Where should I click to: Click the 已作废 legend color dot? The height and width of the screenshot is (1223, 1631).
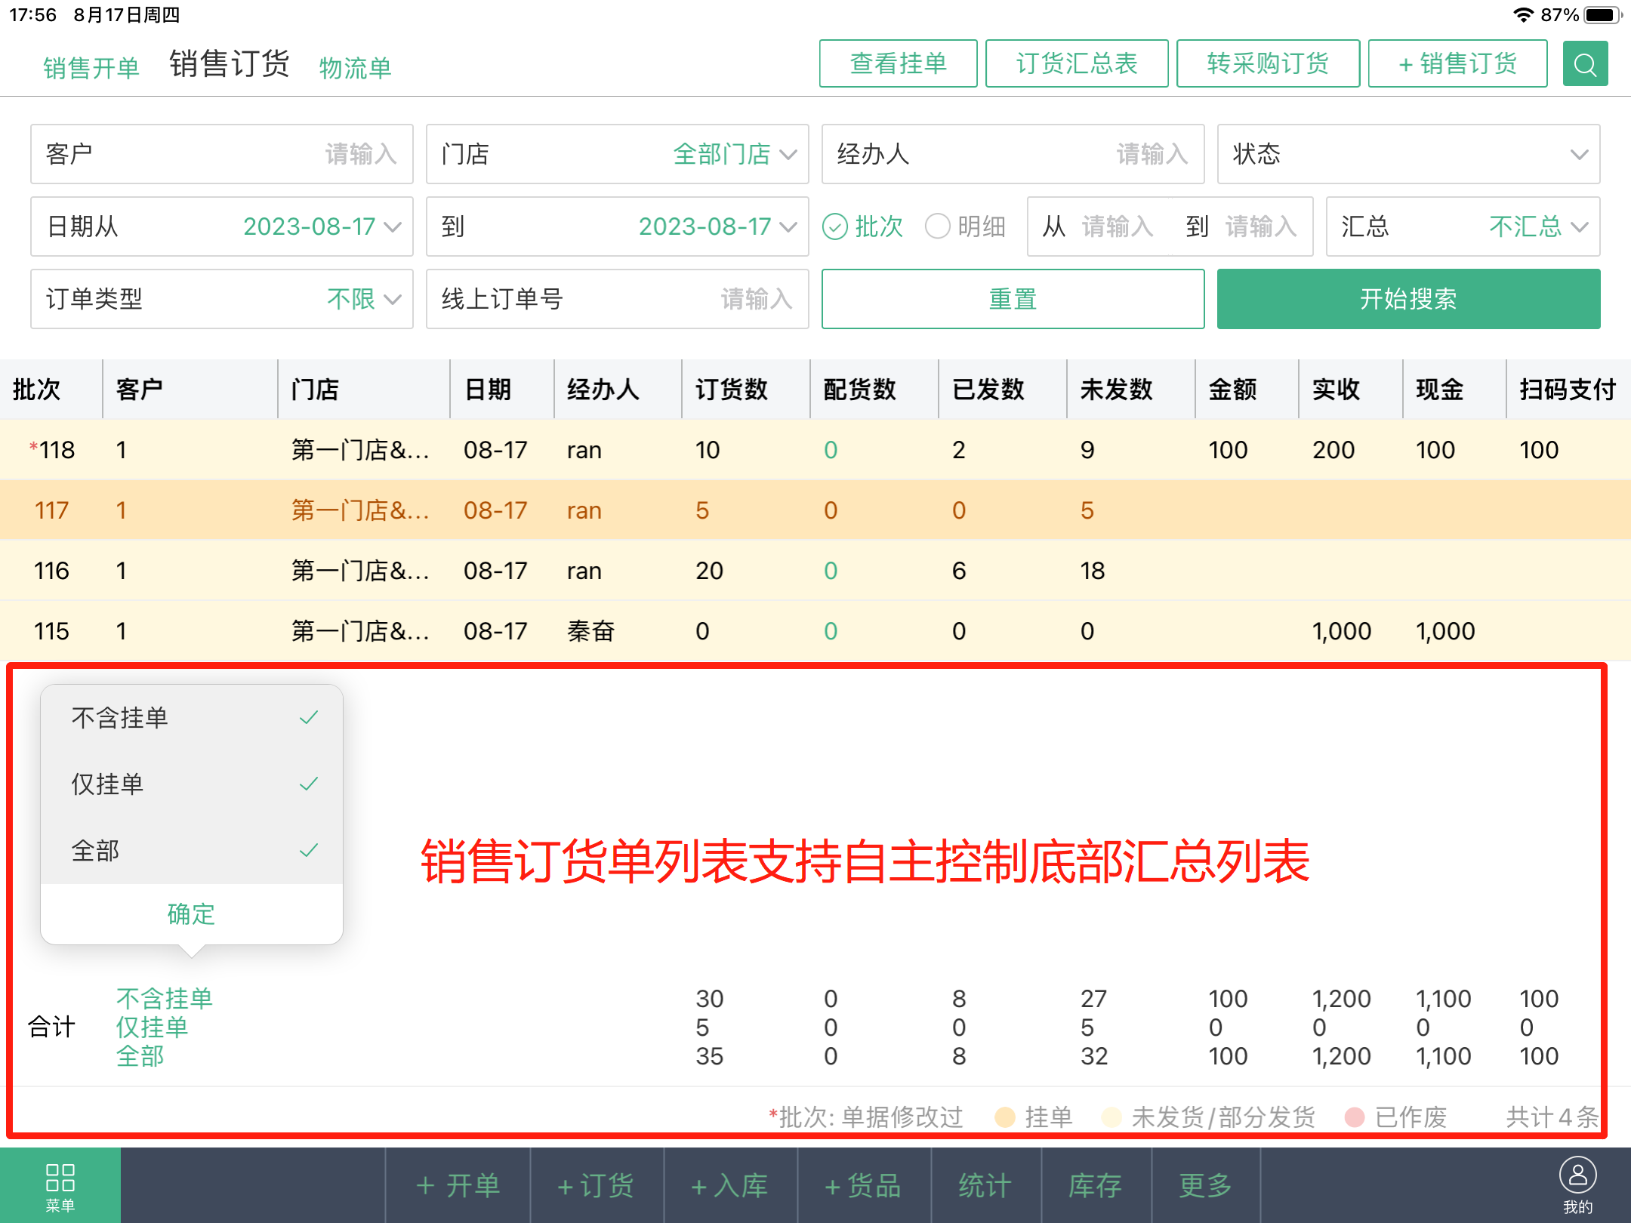[x=1355, y=1117]
